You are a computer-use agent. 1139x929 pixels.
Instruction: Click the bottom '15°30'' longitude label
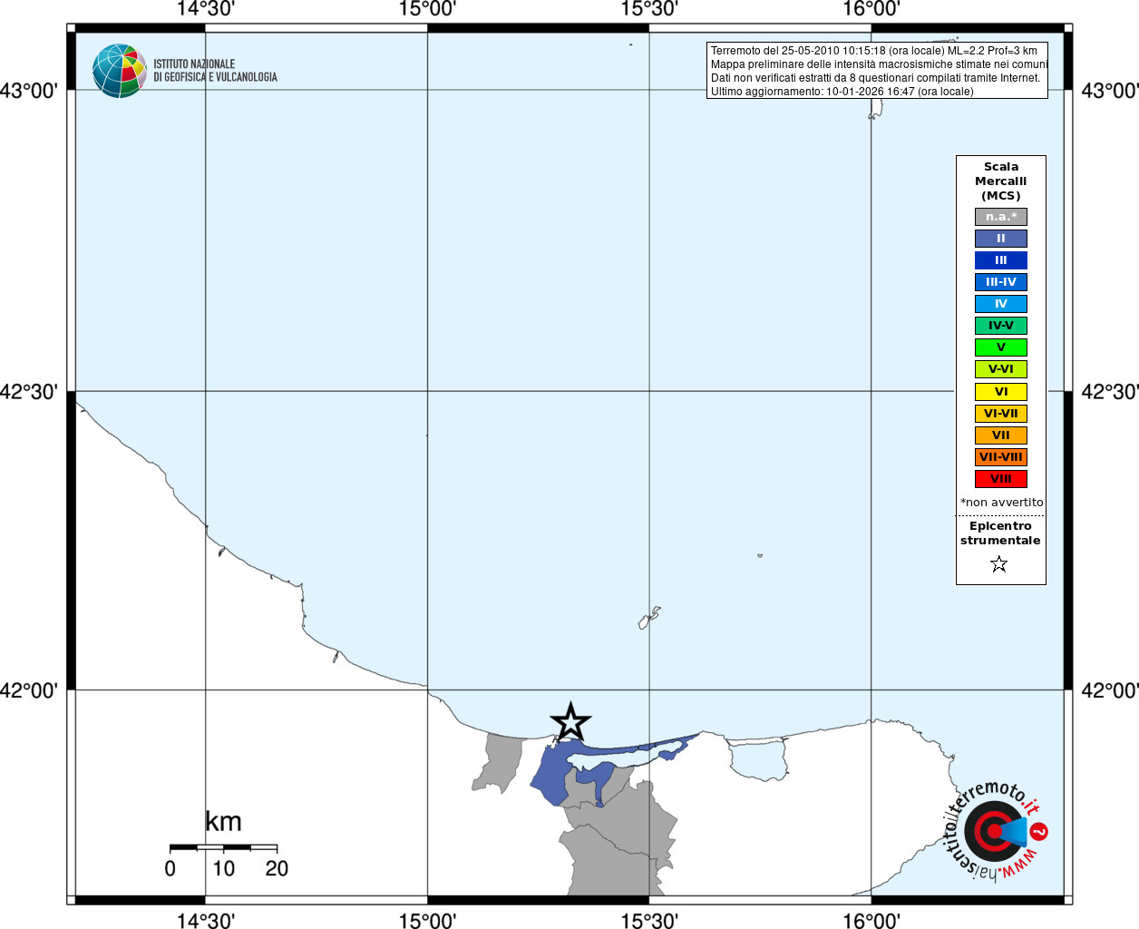point(649,920)
